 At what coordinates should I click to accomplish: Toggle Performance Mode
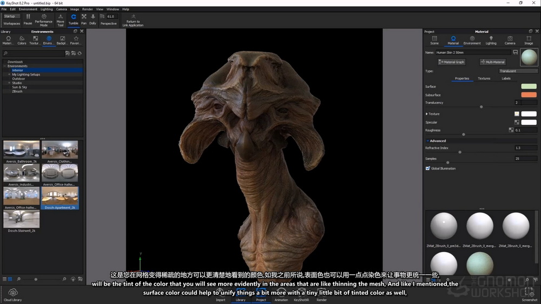coord(44,20)
